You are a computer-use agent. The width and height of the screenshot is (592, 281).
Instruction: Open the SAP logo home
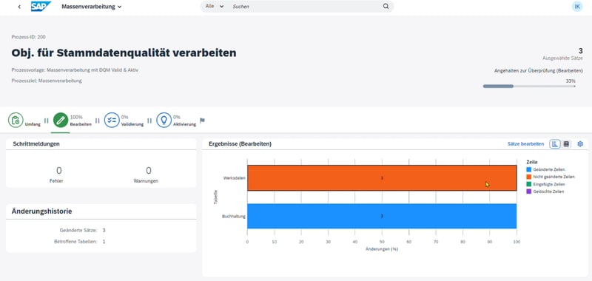click(x=41, y=7)
